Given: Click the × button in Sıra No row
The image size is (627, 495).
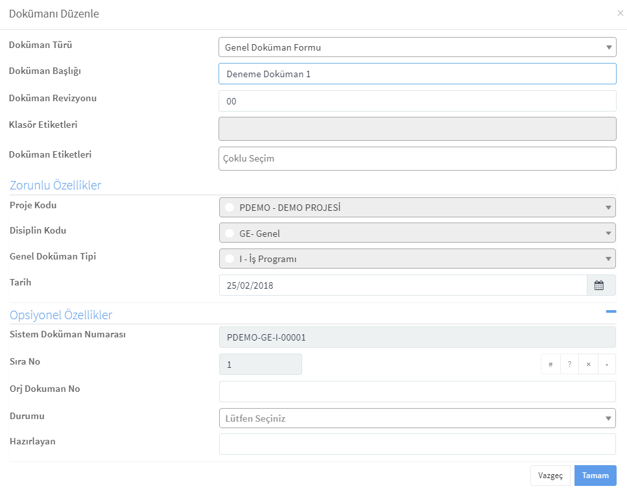Looking at the screenshot, I should (588, 364).
